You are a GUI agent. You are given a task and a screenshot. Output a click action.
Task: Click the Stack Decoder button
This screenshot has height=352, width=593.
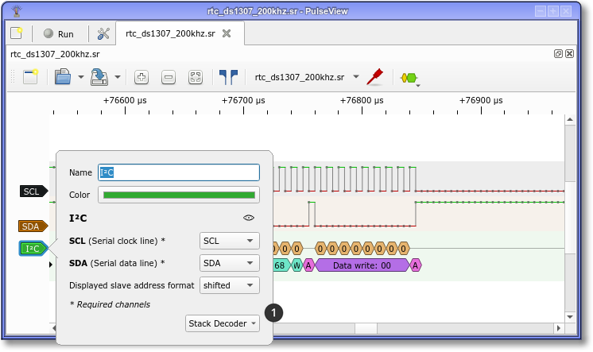(x=223, y=323)
